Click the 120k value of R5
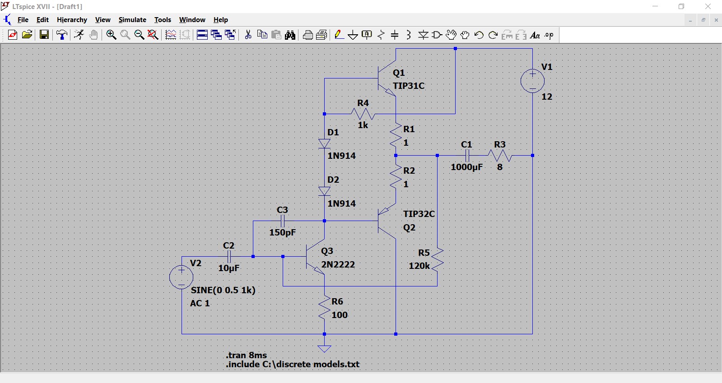 (x=419, y=266)
